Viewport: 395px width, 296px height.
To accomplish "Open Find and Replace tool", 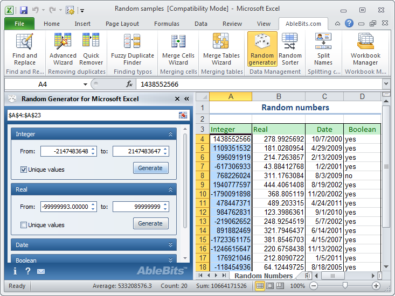I will point(25,50).
